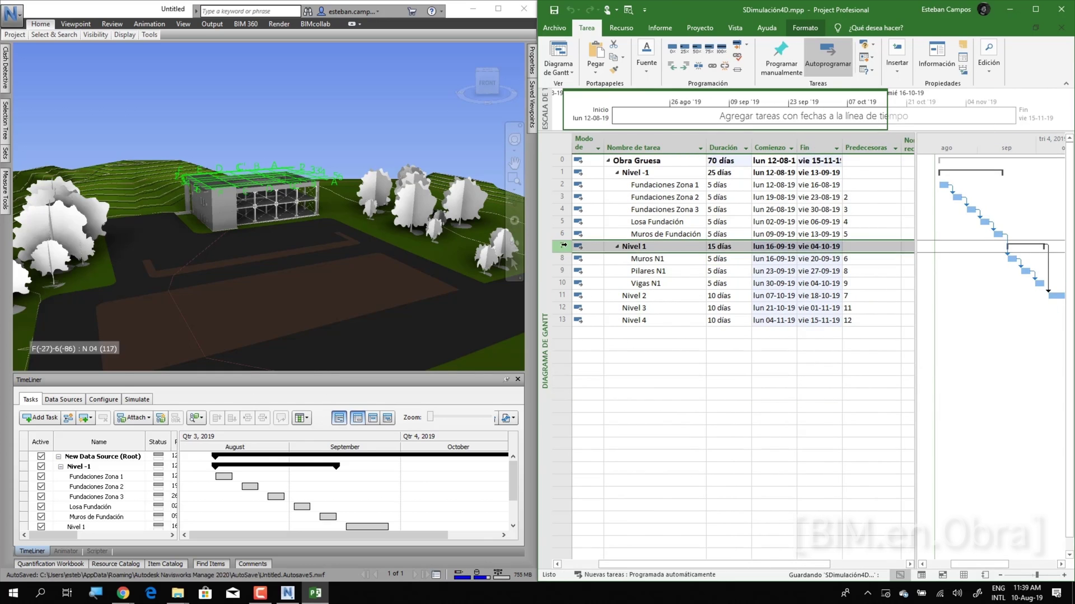The height and width of the screenshot is (604, 1075).
Task: Switch to the Simulate tab
Action: pyautogui.click(x=137, y=399)
